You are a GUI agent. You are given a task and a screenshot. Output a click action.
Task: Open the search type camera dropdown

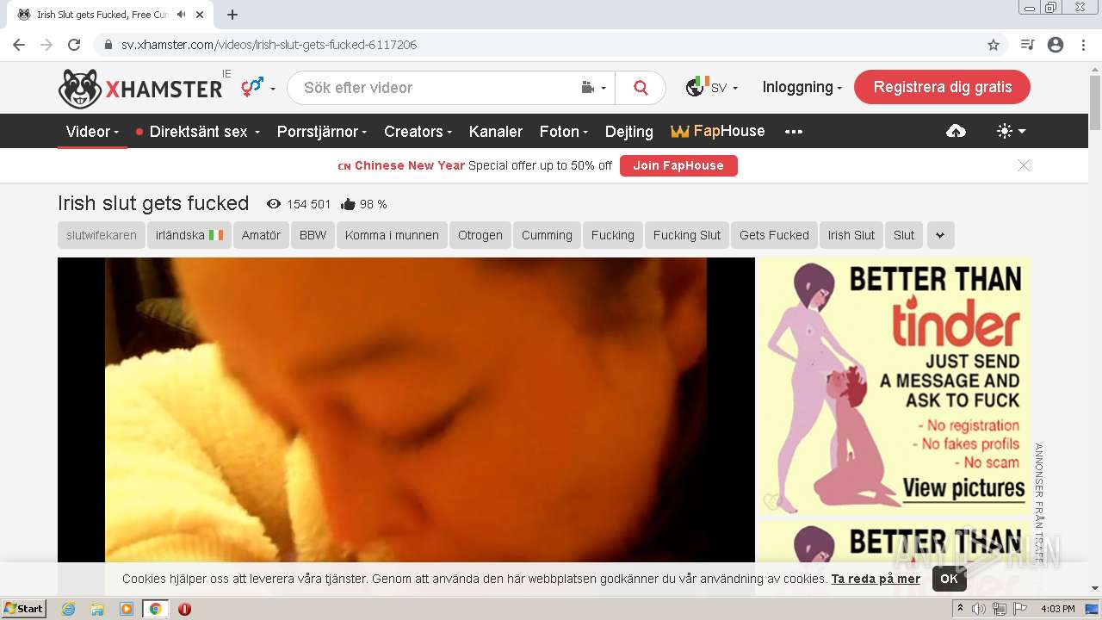point(594,88)
